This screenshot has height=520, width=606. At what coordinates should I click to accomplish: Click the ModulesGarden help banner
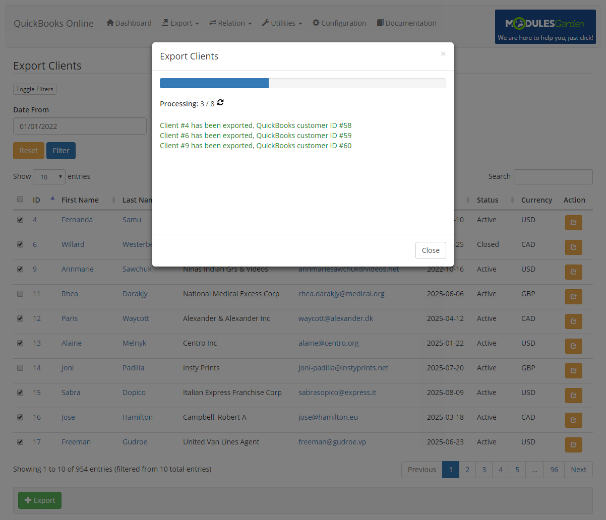point(545,27)
